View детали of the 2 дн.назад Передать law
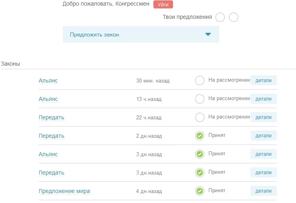This screenshot has width=296, height=203. (x=263, y=136)
